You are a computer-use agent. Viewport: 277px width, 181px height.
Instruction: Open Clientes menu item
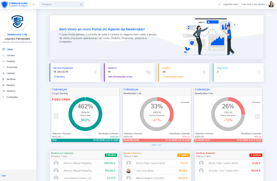coord(11,73)
